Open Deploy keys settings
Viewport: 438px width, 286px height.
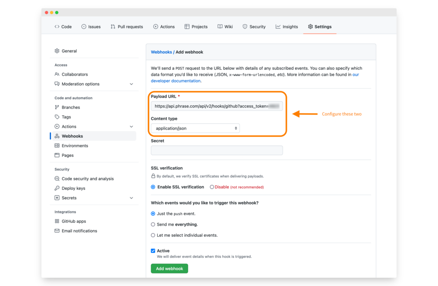coord(73,188)
